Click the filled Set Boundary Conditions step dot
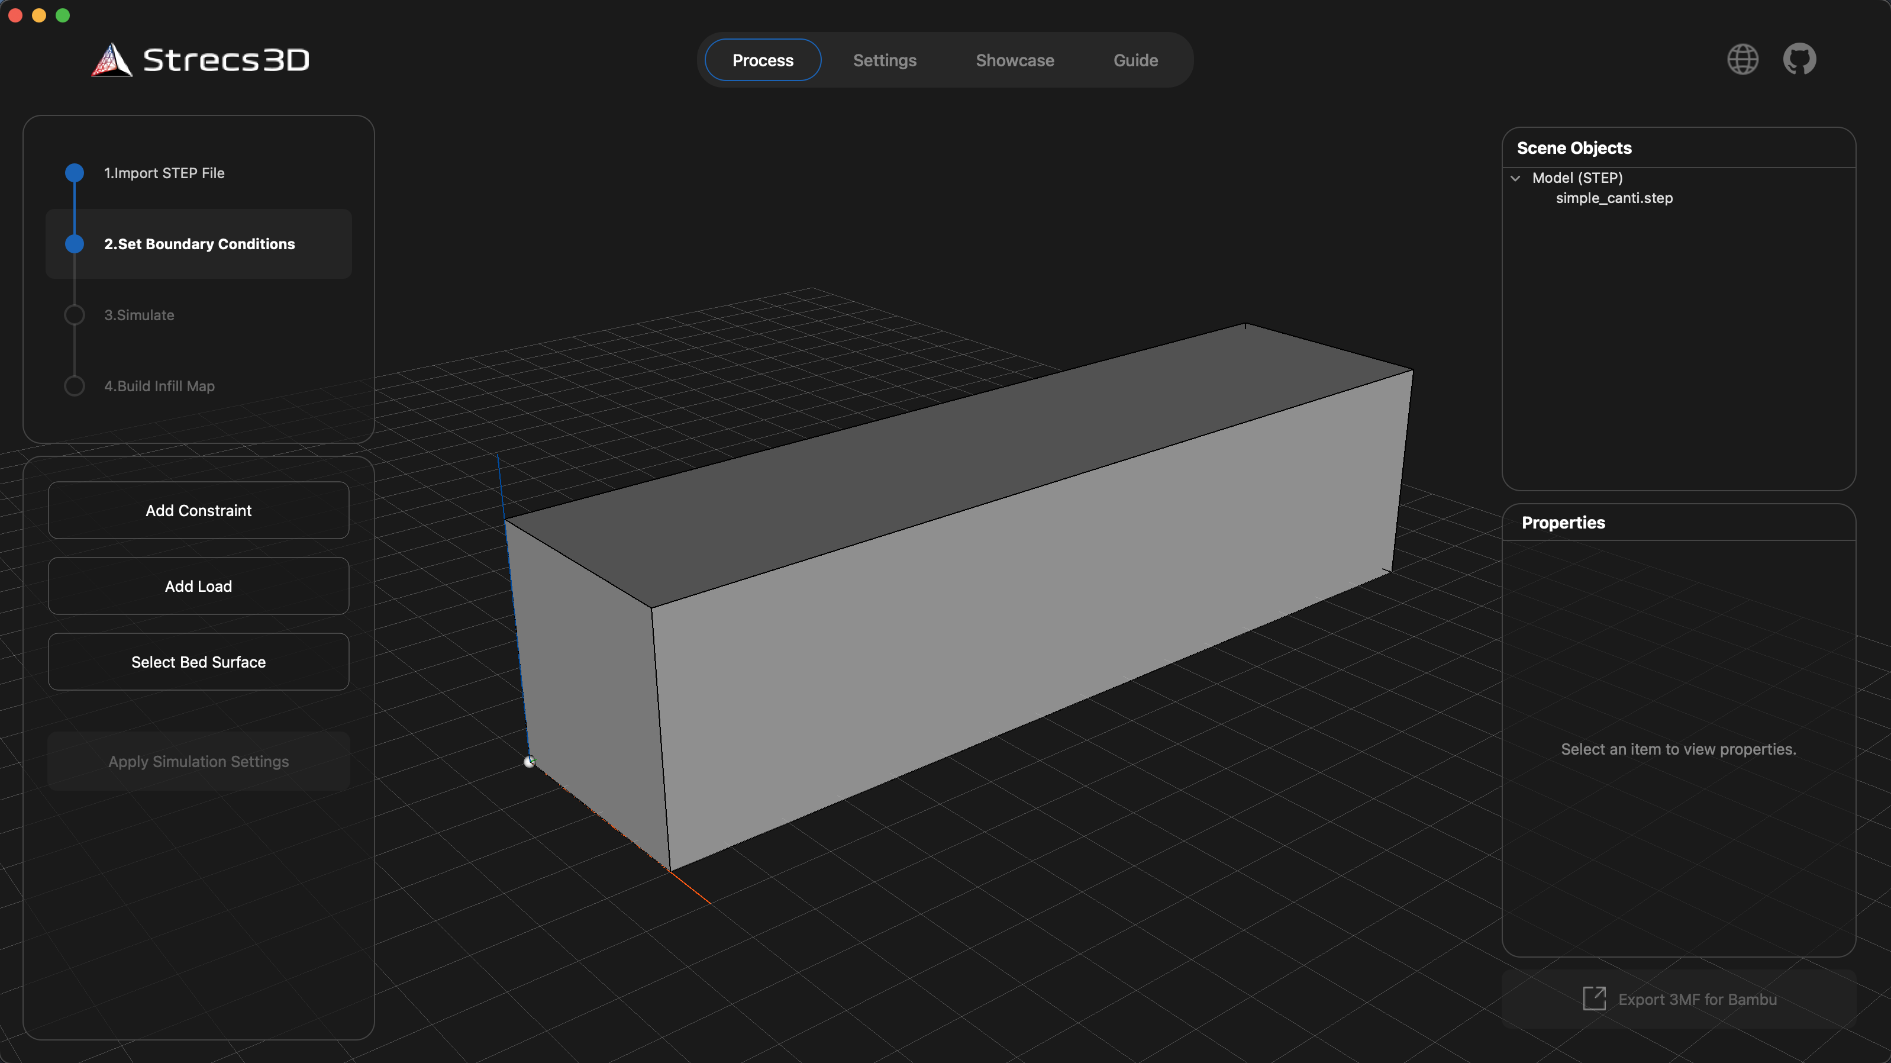Screen dimensions: 1891x1063 coord(74,244)
